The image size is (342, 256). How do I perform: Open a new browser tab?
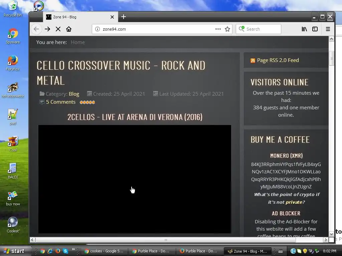(x=124, y=17)
